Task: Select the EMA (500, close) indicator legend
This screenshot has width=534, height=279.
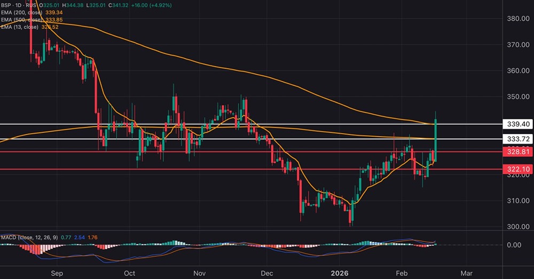Action: [21, 20]
